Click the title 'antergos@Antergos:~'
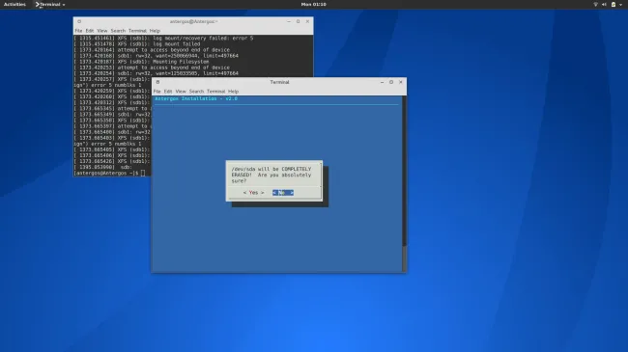Viewport: 628px width, 352px height. pos(194,21)
